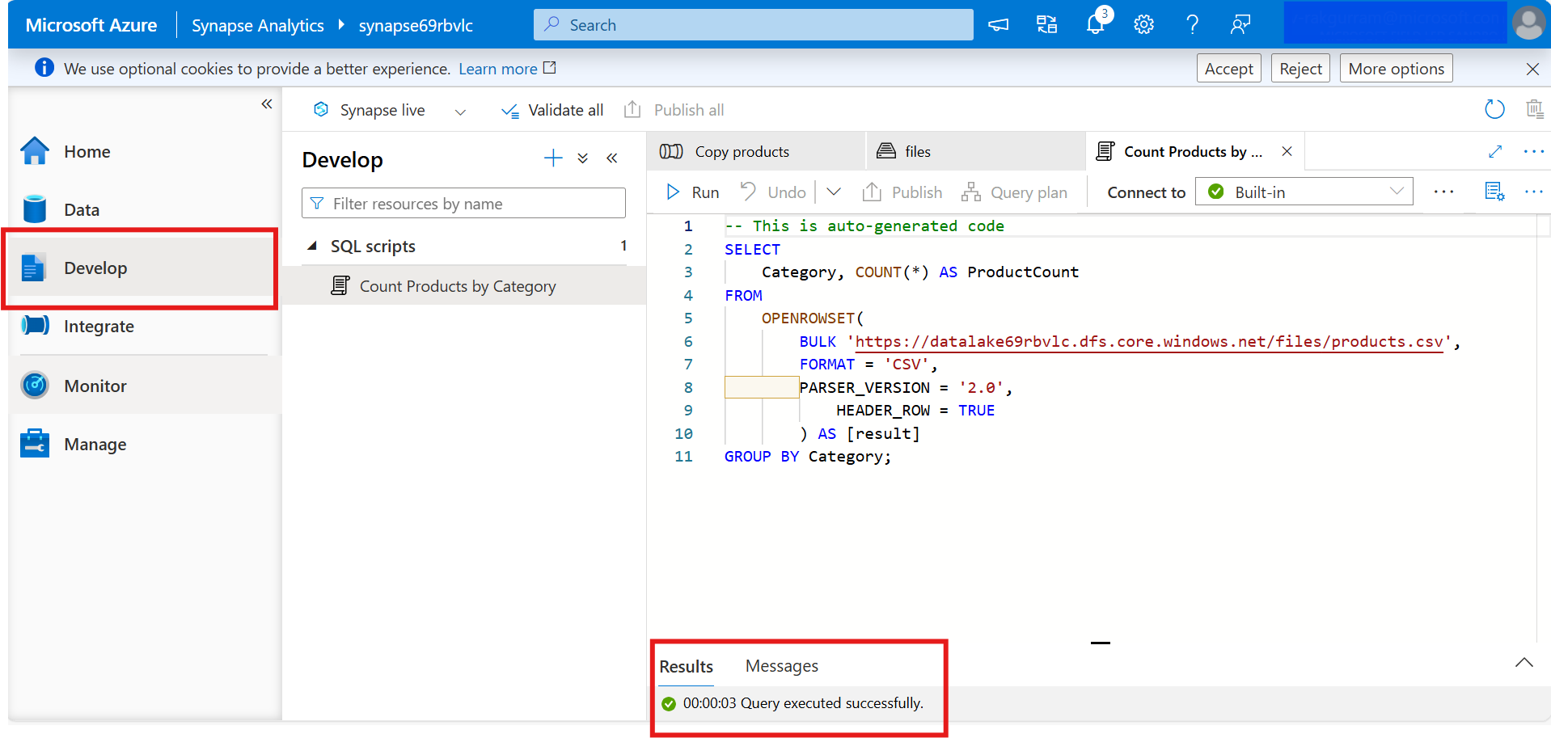The height and width of the screenshot is (738, 1551).
Task: Publish the current SQL script
Action: 902,192
